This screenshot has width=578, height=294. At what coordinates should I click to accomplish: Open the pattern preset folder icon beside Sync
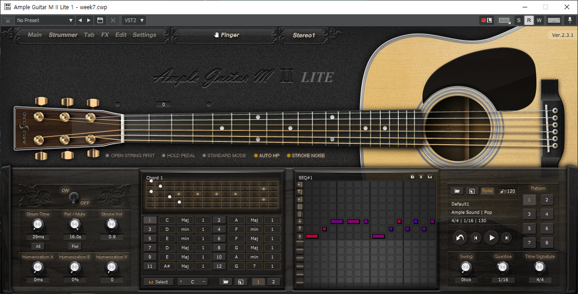tap(457, 191)
